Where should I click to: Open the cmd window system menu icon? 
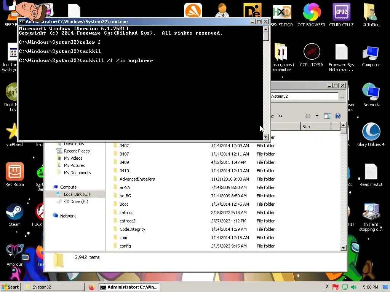22,22
